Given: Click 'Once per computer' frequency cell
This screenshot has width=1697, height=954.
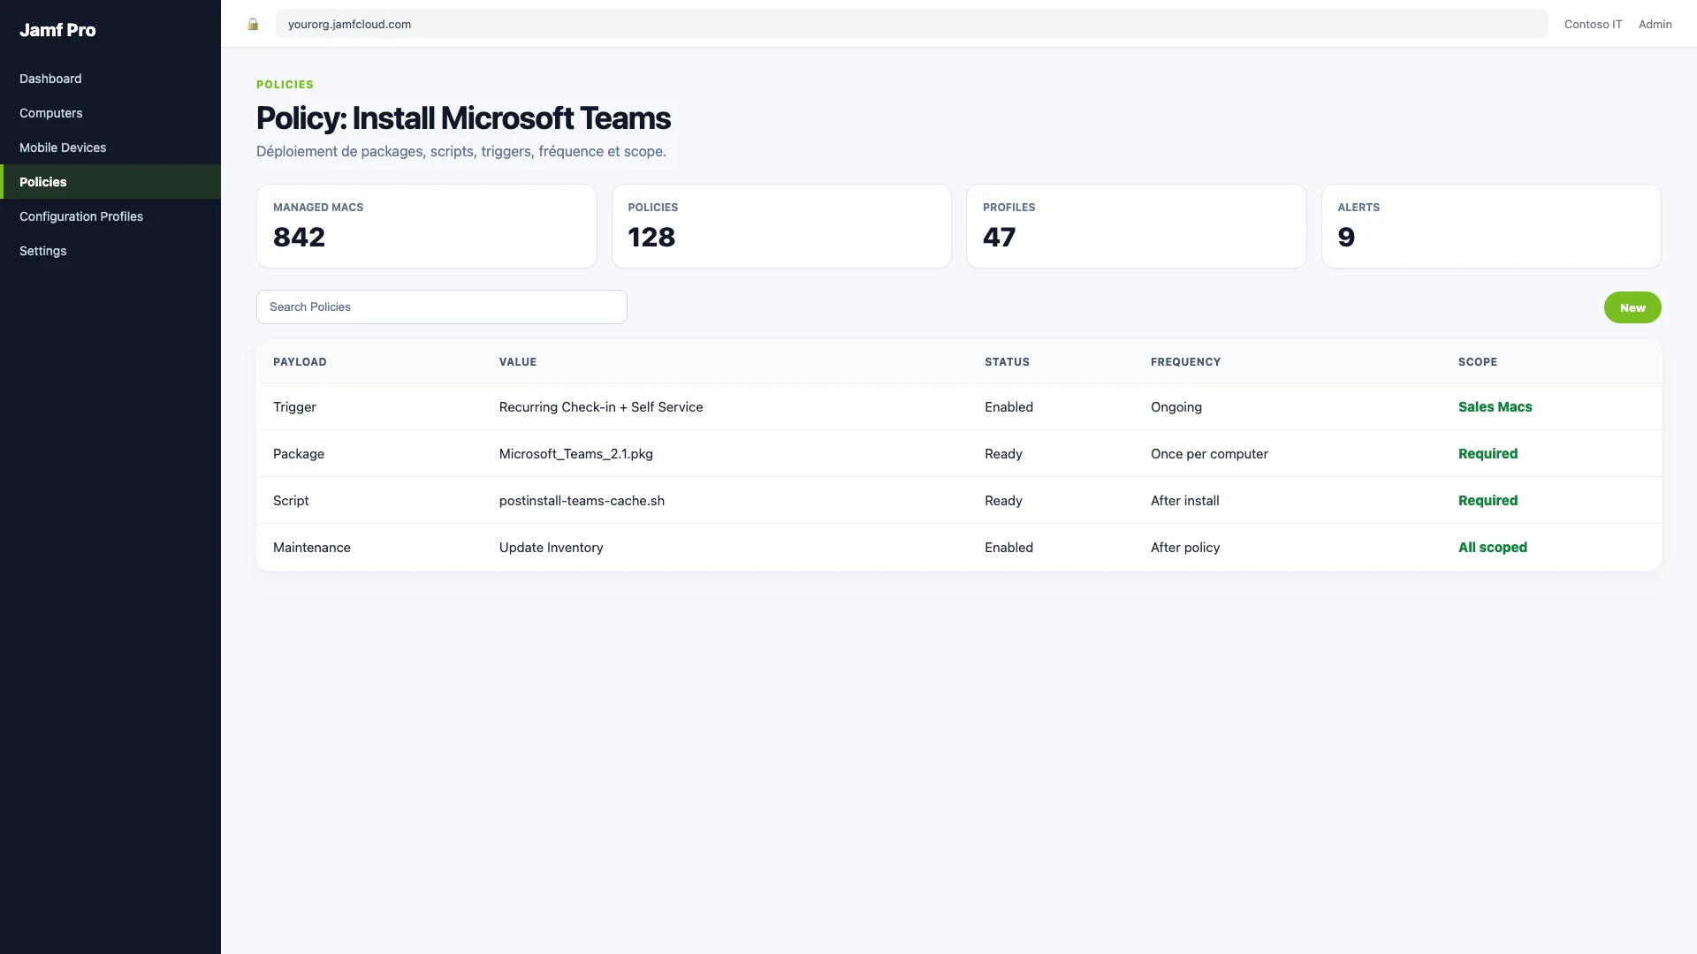Looking at the screenshot, I should (x=1209, y=453).
